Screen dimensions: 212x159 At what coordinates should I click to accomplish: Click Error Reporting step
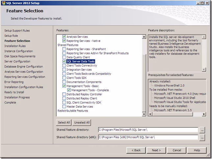(14, 82)
